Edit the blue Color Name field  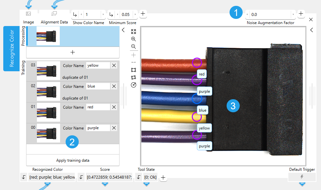(x=98, y=86)
